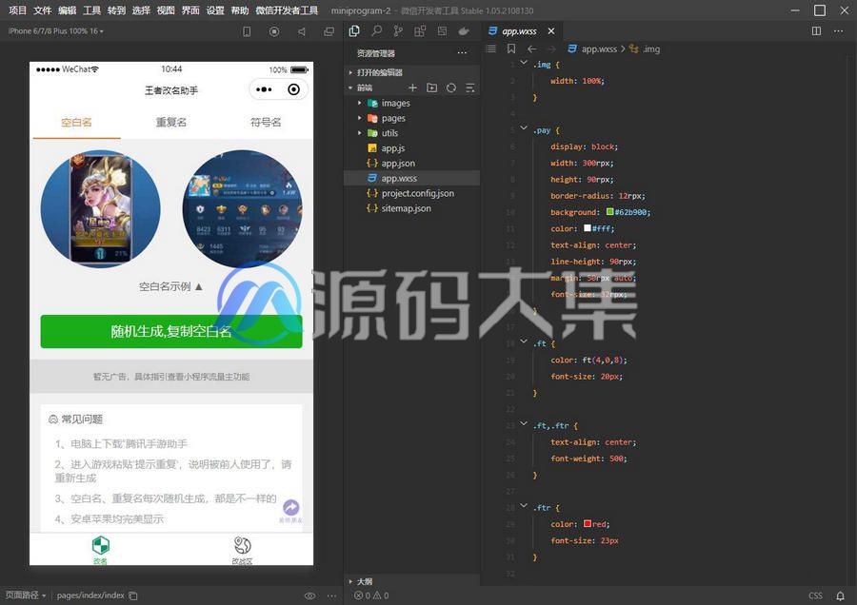Navigate forward with the right arrow
The image size is (857, 605).
click(552, 49)
